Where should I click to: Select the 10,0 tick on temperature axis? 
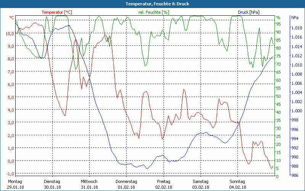point(10,33)
